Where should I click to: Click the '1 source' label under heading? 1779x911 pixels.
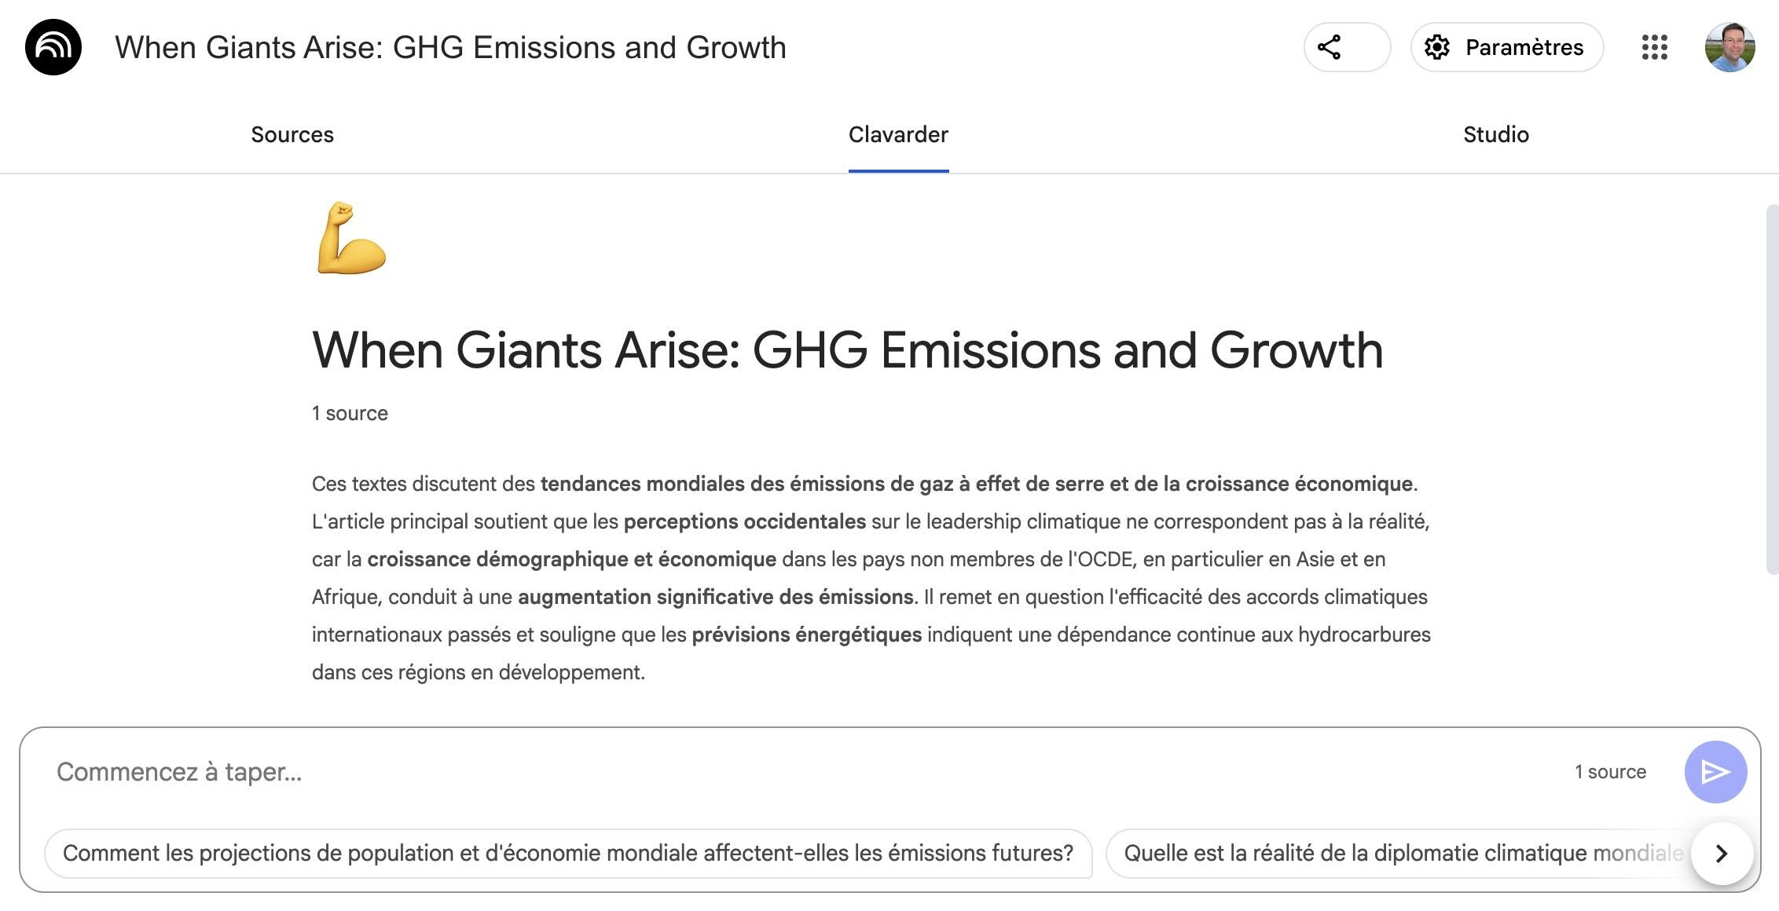click(350, 413)
